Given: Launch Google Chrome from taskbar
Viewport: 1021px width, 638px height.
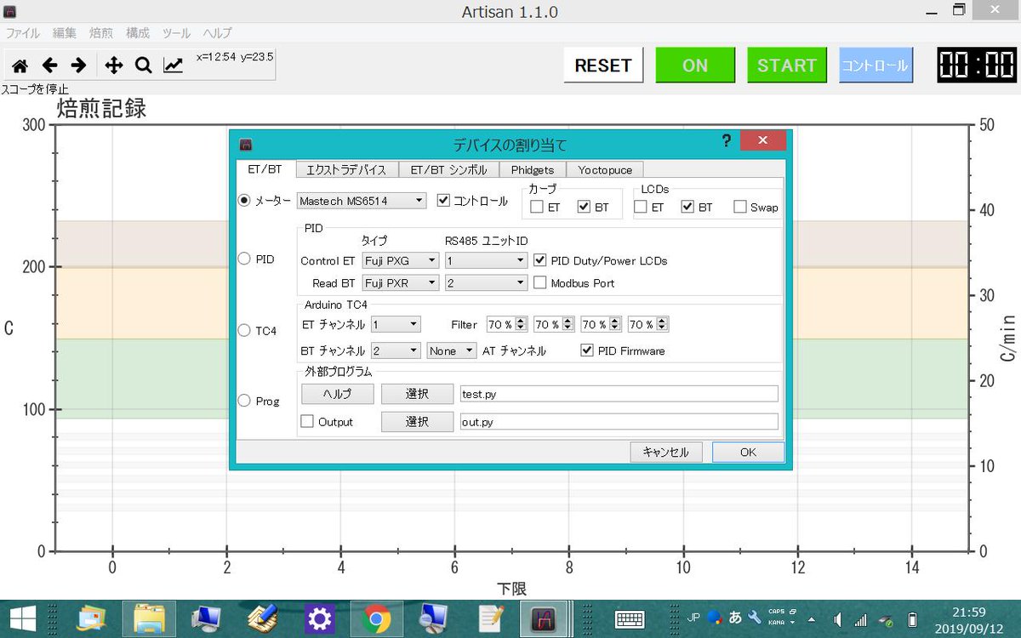Looking at the screenshot, I should [x=376, y=618].
